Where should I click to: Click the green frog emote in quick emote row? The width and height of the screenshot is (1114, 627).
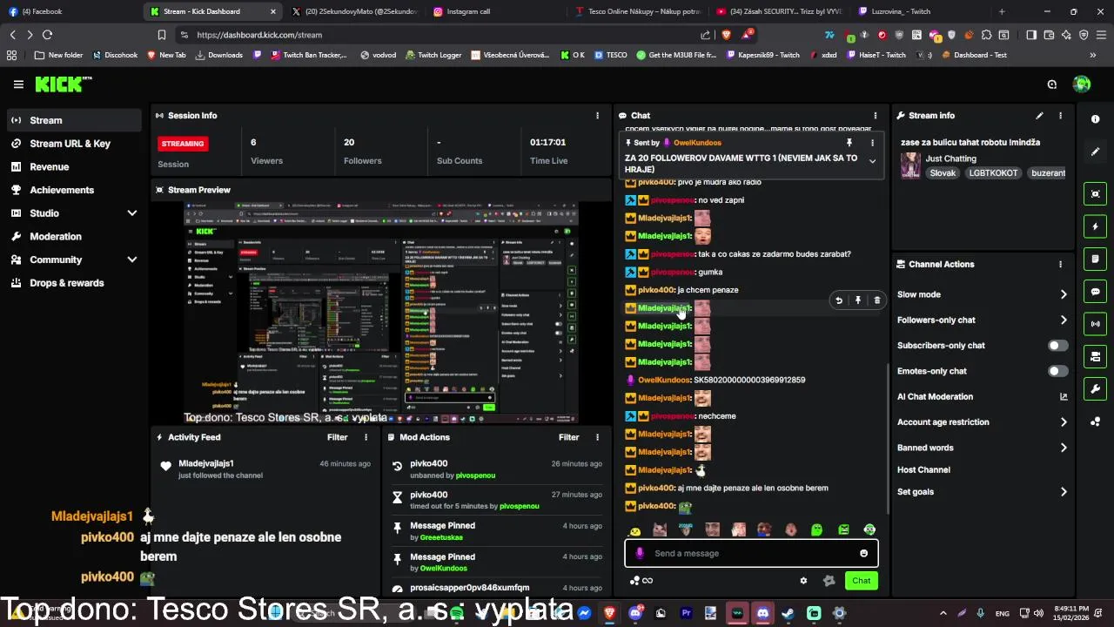point(816,529)
